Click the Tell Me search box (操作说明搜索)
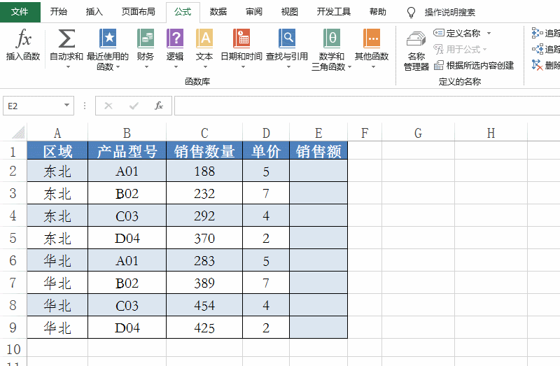This screenshot has height=366, width=560. click(x=450, y=13)
